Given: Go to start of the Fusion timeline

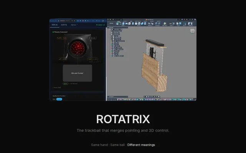Looking at the screenshot, I should point(108,100).
